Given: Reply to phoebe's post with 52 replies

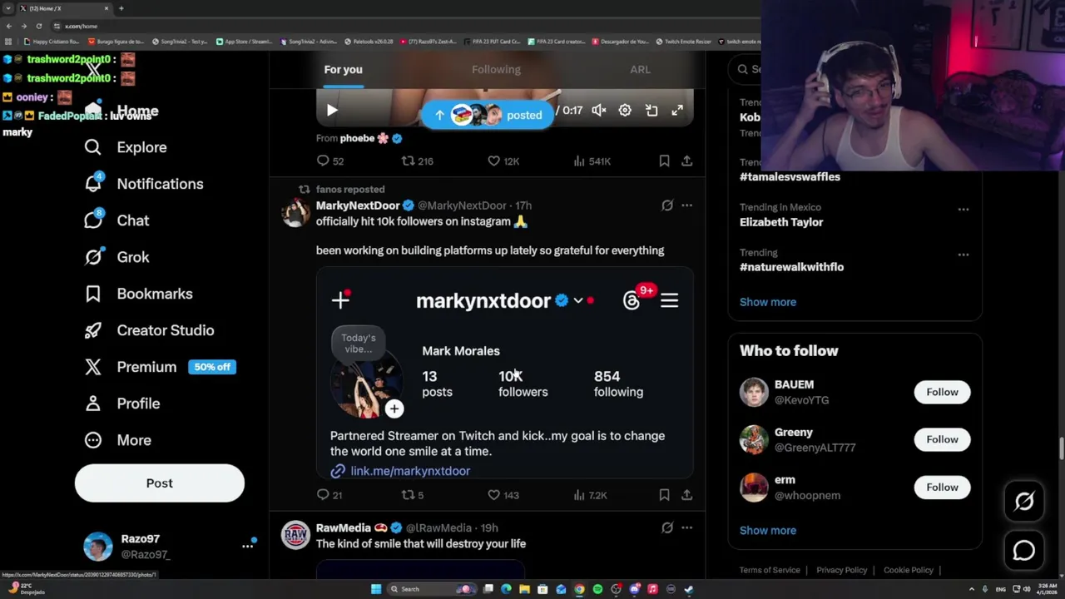Looking at the screenshot, I should [330, 161].
